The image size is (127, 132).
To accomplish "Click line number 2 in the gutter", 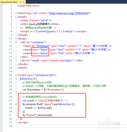I will (x=11, y=9).
